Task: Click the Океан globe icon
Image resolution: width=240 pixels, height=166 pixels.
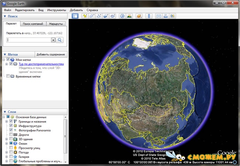Action: point(15,144)
